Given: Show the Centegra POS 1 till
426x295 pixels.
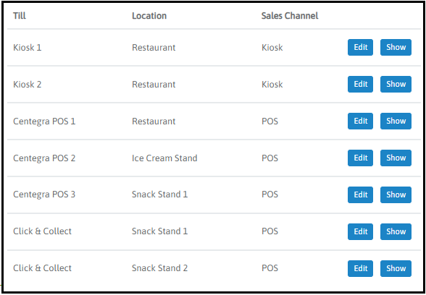Looking at the screenshot, I should [396, 121].
